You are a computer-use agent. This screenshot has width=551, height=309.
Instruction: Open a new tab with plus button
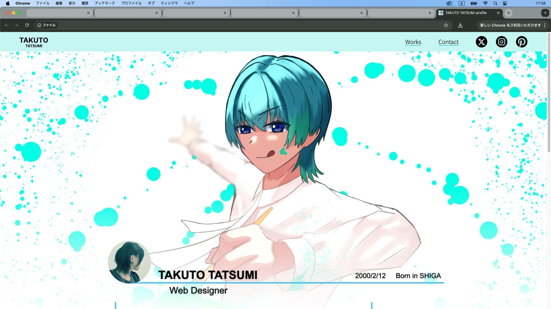click(x=508, y=13)
